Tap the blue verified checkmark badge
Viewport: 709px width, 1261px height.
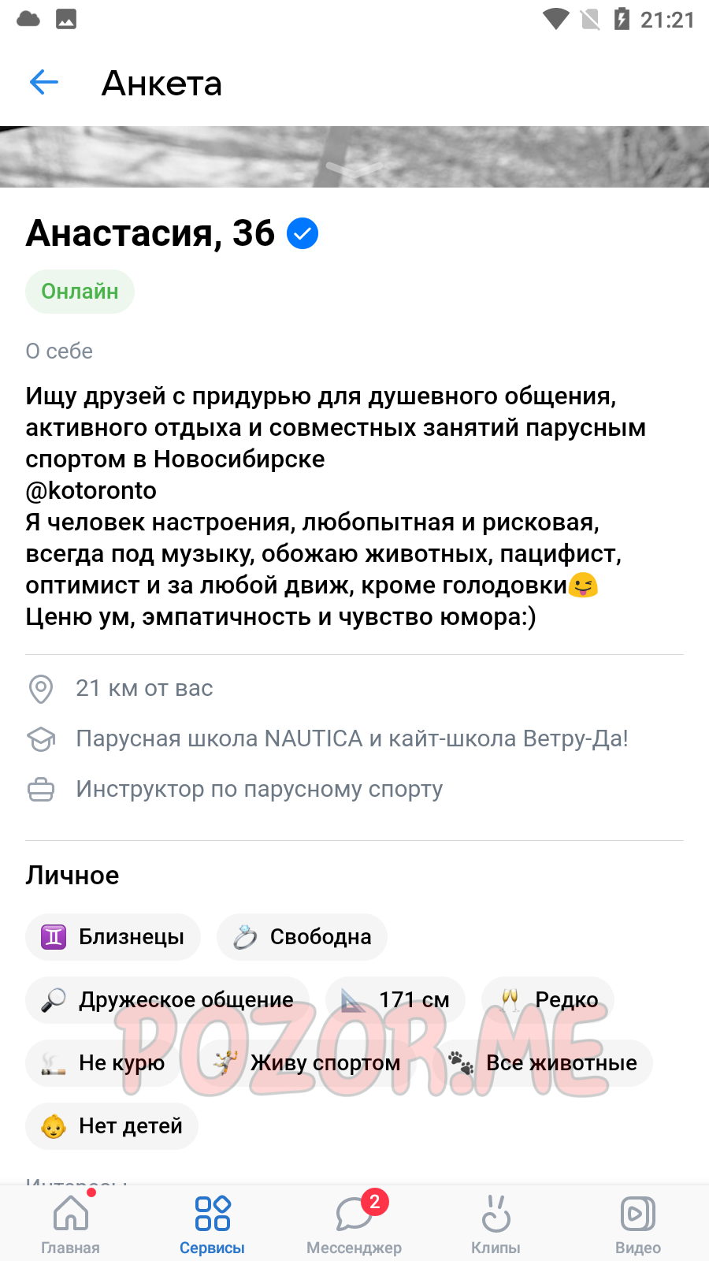point(303,233)
